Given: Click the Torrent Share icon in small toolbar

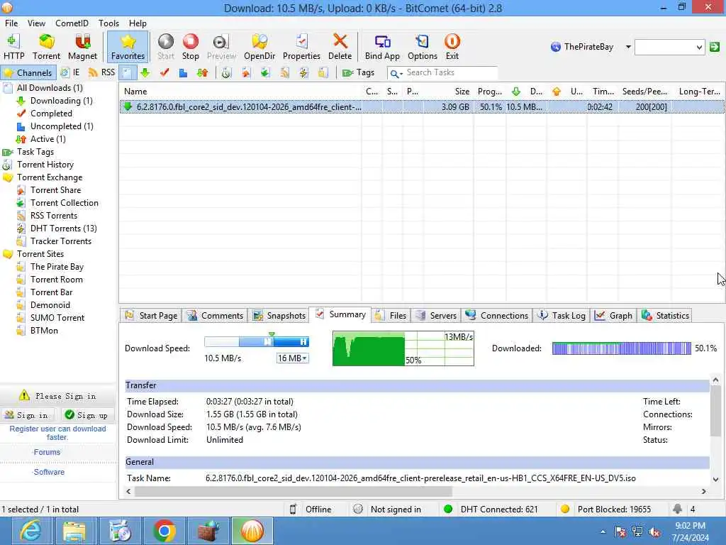Looking at the screenshot, I should pos(245,73).
